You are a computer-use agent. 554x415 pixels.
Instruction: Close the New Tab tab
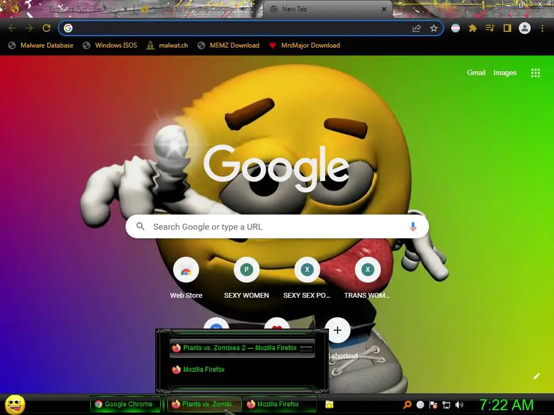384,9
